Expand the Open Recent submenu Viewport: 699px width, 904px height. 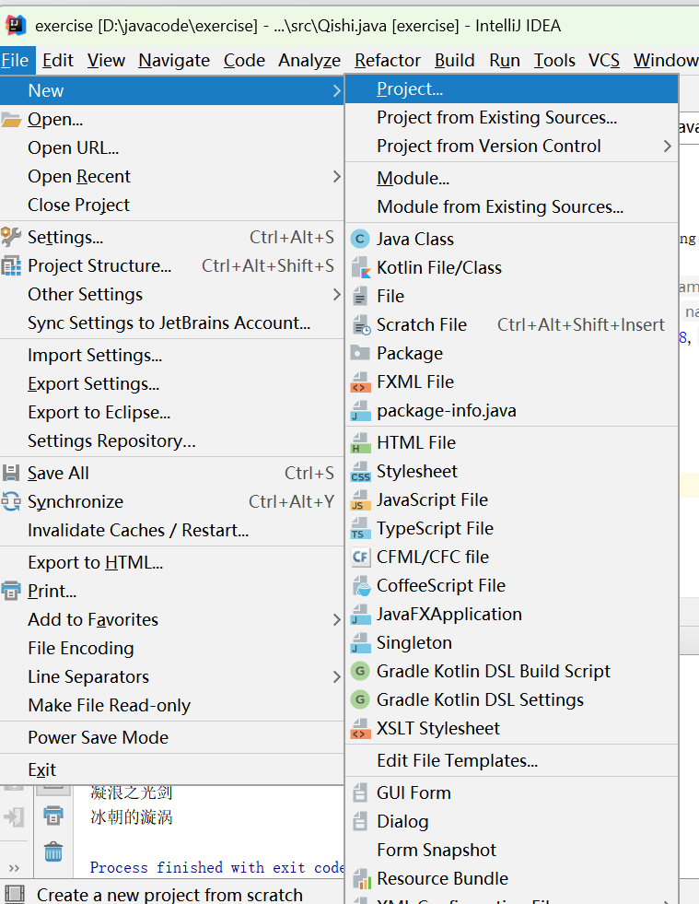click(x=336, y=176)
